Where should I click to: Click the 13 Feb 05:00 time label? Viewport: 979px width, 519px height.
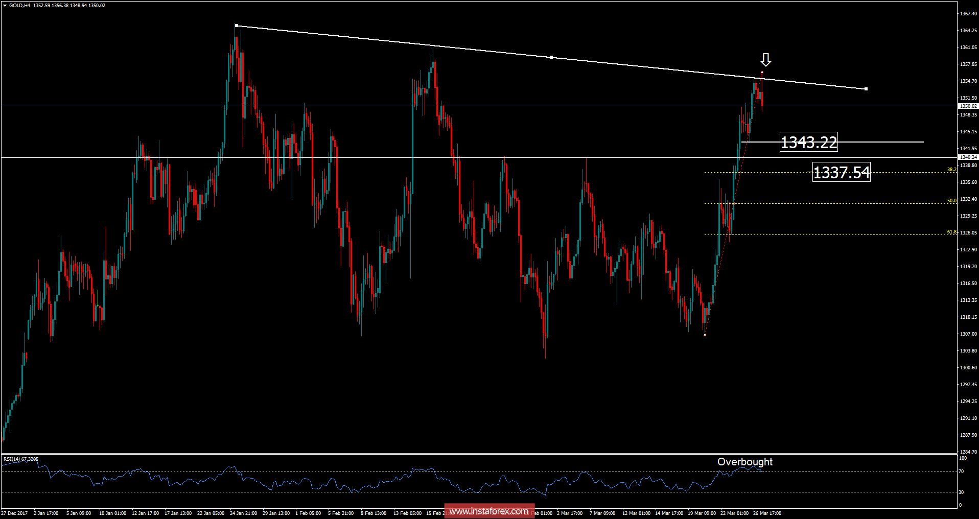pos(407,513)
